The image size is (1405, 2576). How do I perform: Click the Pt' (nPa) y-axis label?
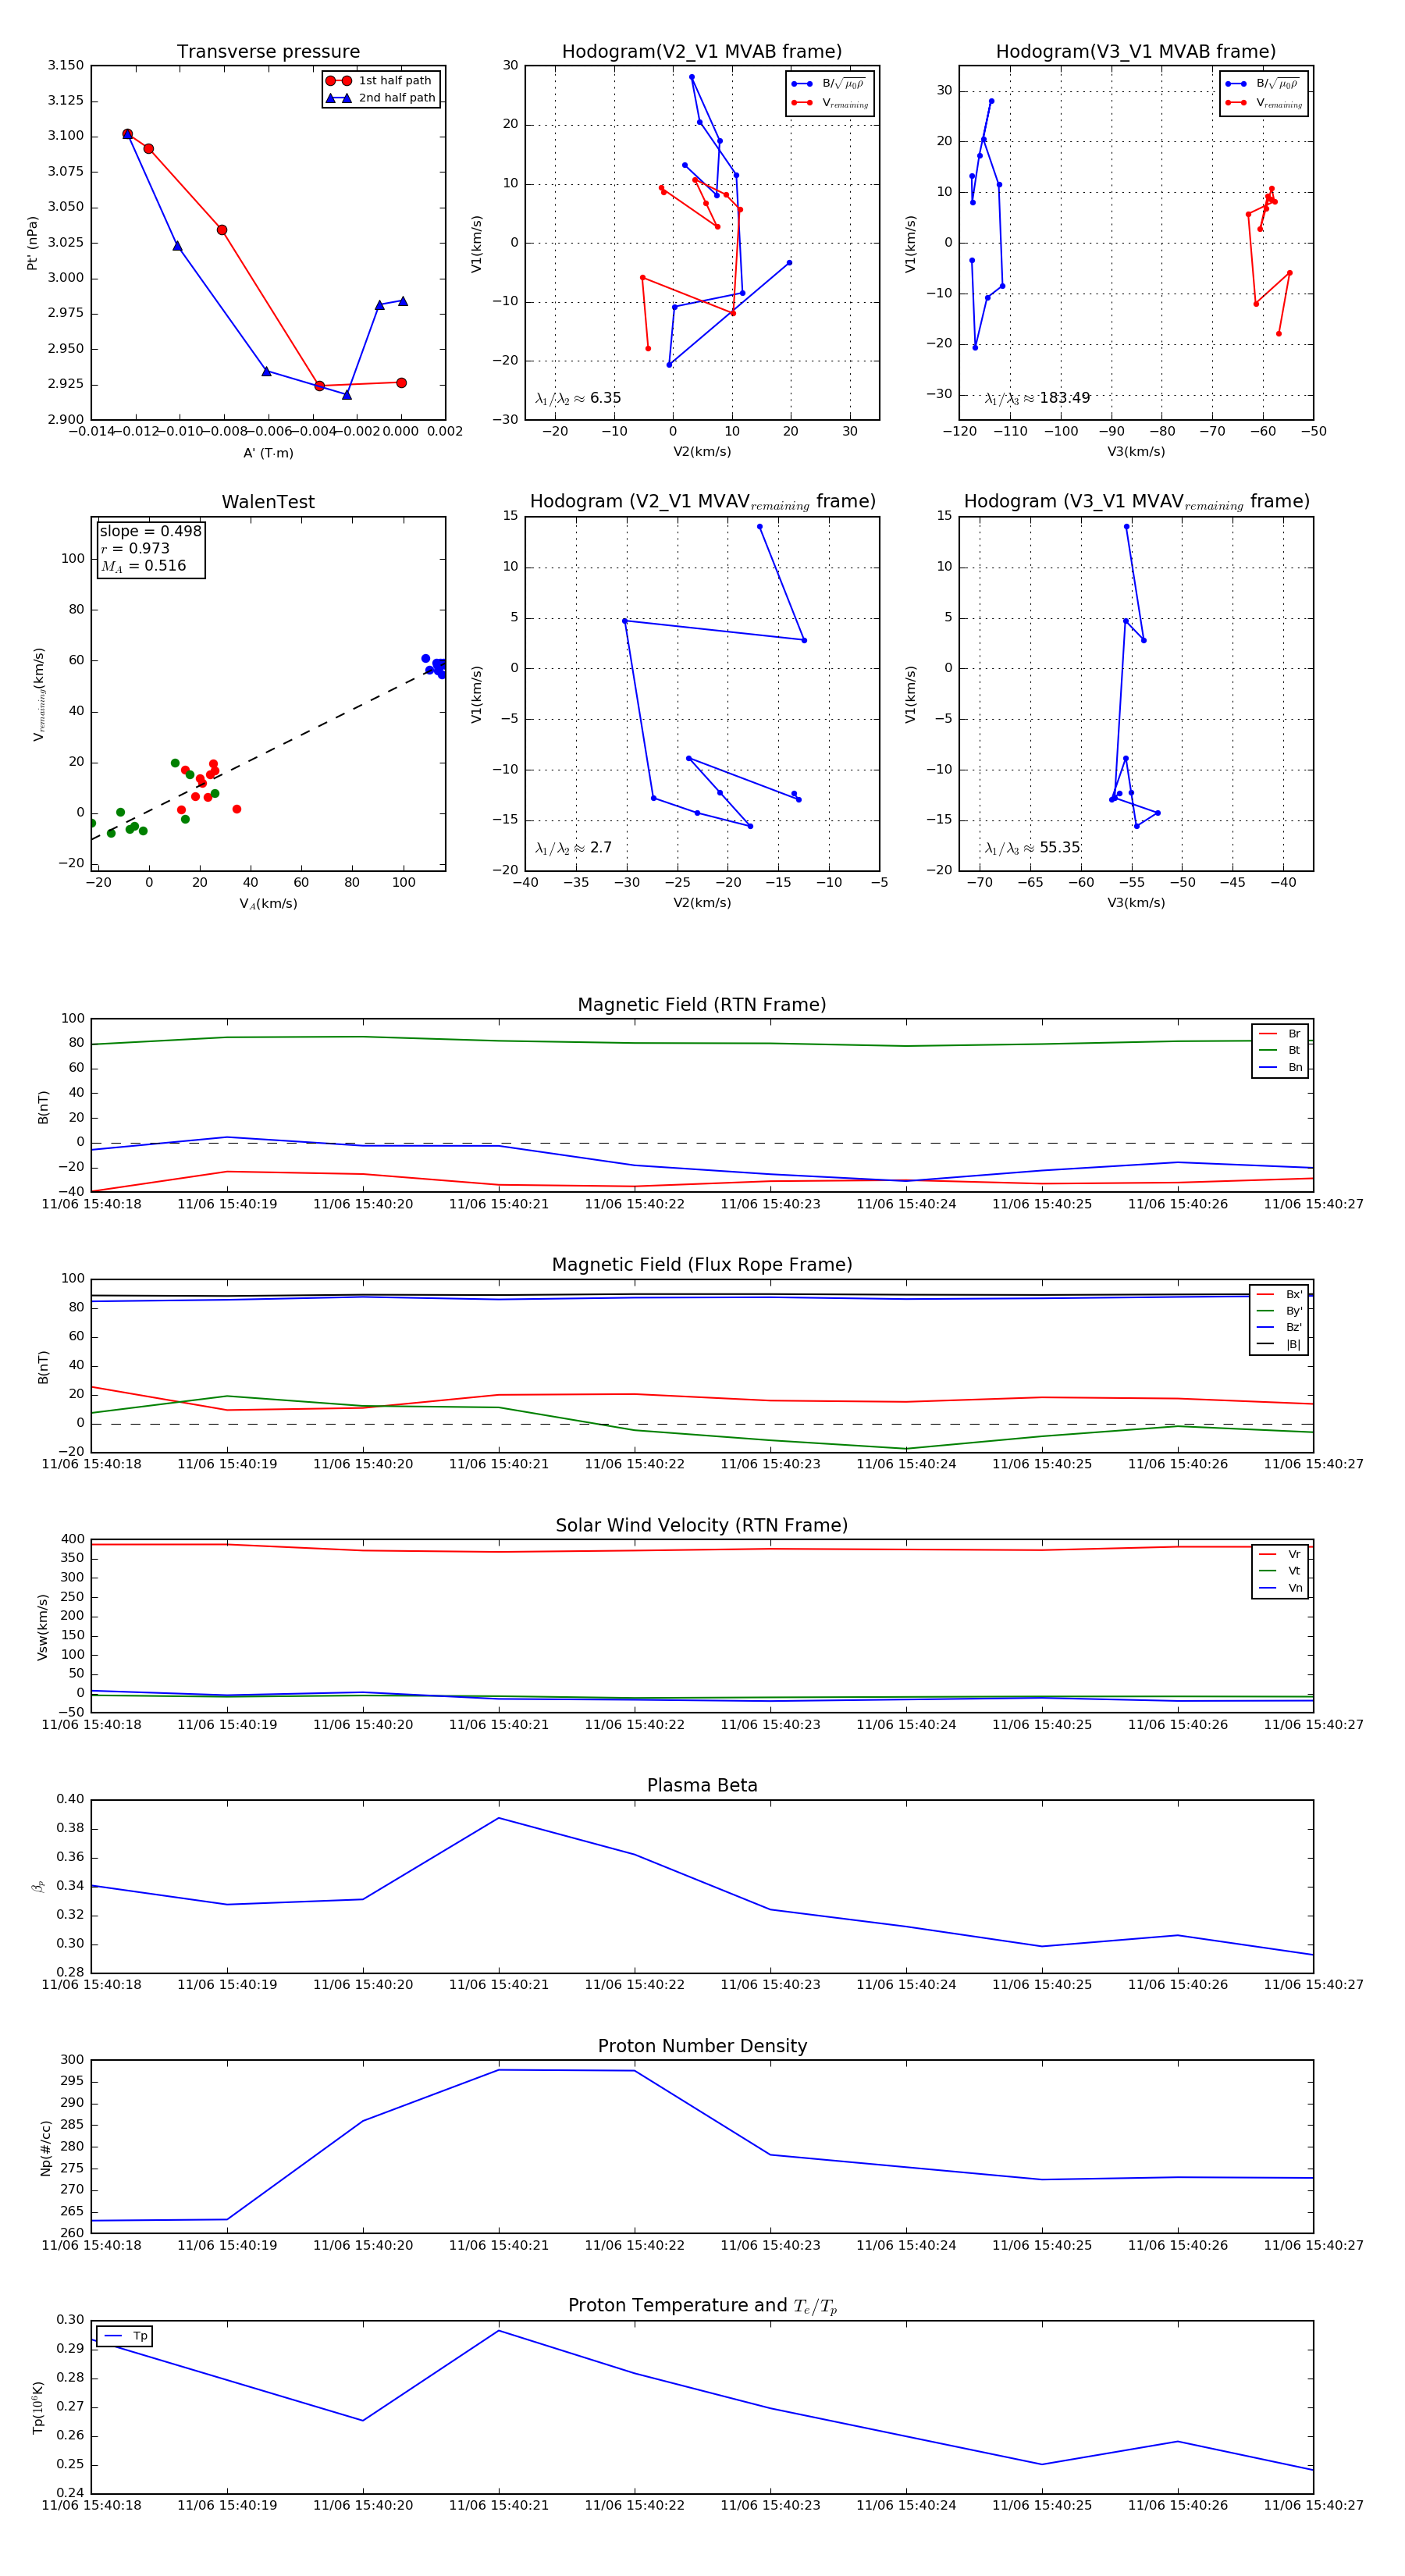click(x=32, y=243)
